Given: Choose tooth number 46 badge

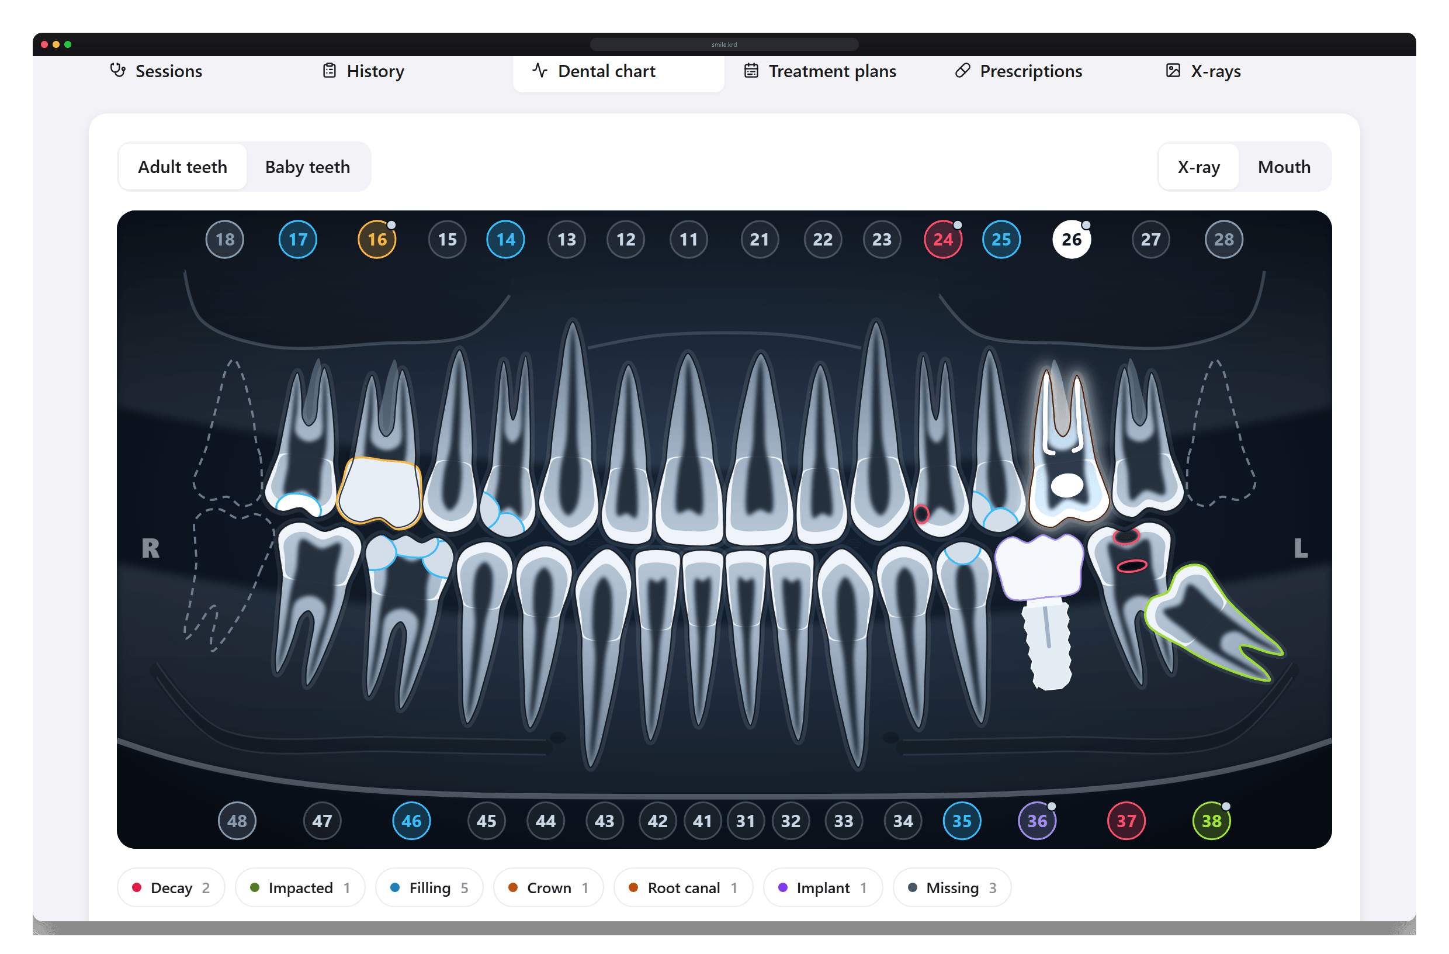Looking at the screenshot, I should click(x=411, y=821).
